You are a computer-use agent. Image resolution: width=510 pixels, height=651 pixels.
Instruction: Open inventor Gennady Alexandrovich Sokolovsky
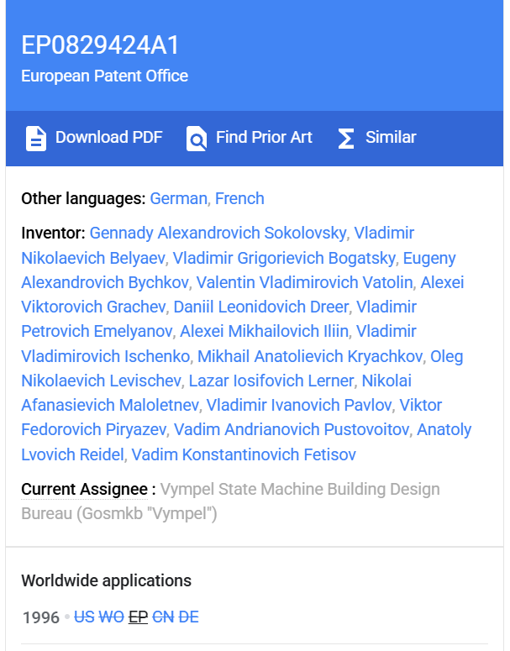coord(217,233)
